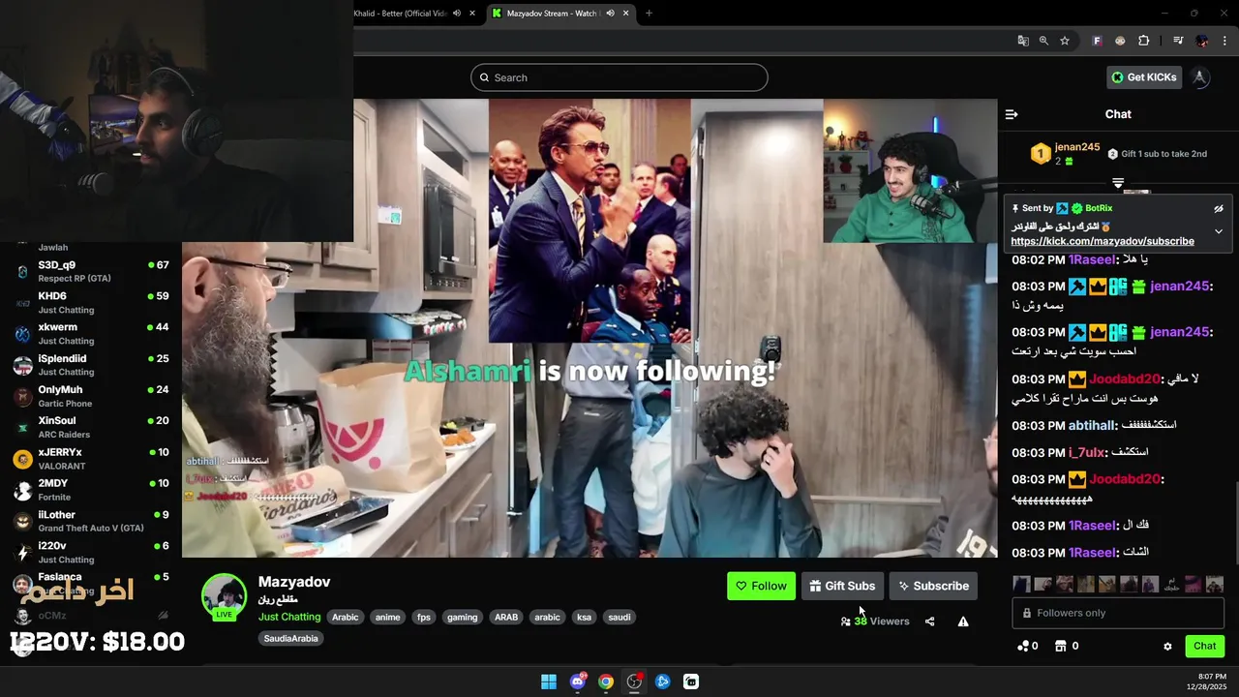
Task: Open abtihall username in chat
Action: tap(1092, 425)
